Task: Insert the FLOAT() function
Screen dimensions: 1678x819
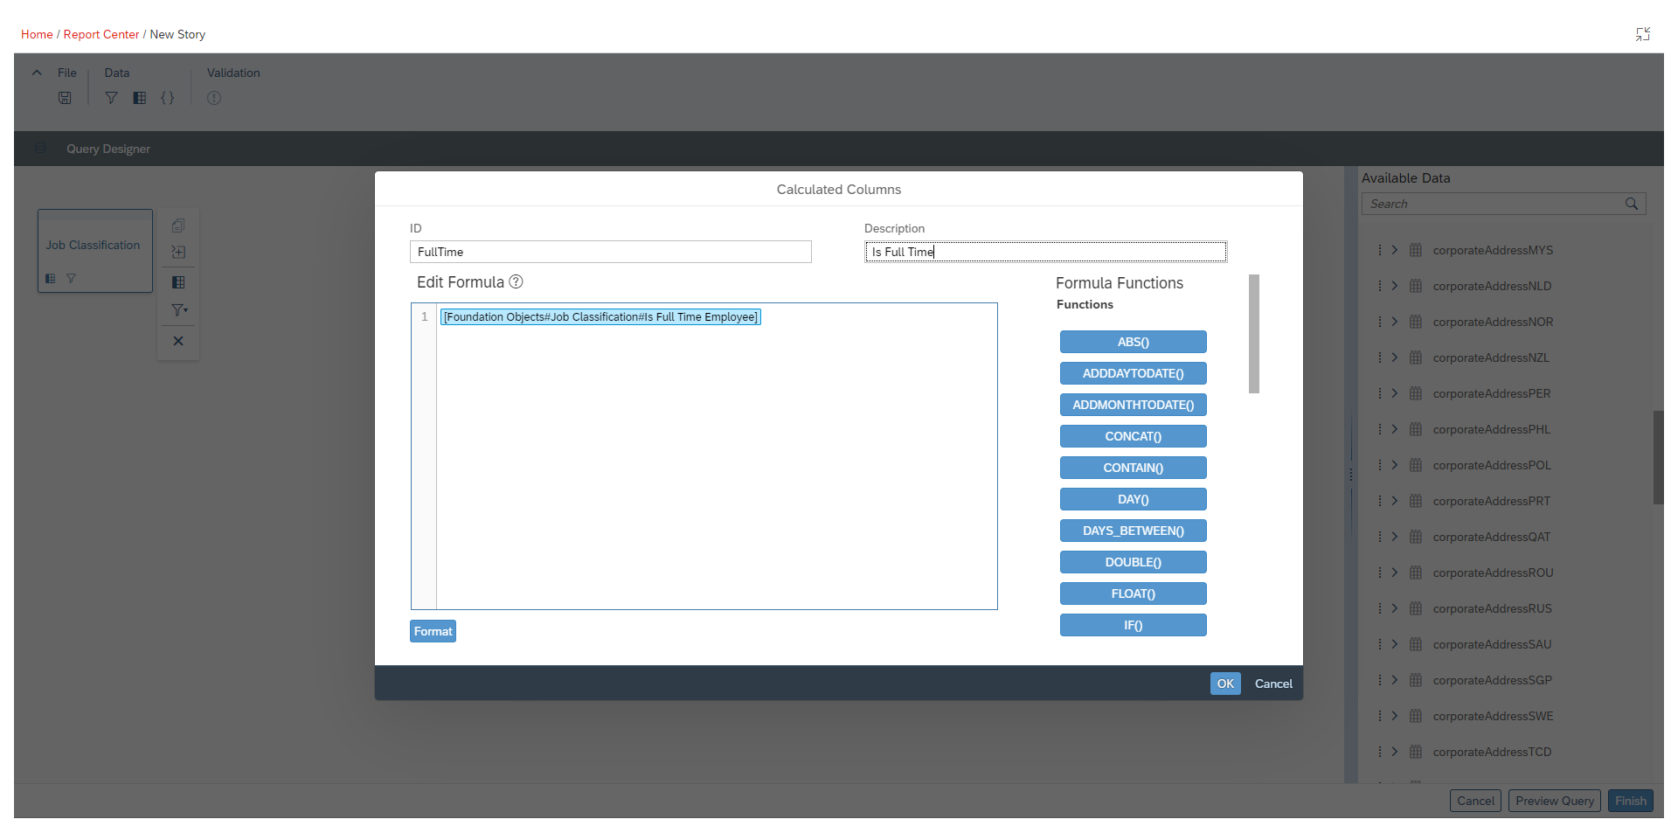Action: click(x=1134, y=593)
